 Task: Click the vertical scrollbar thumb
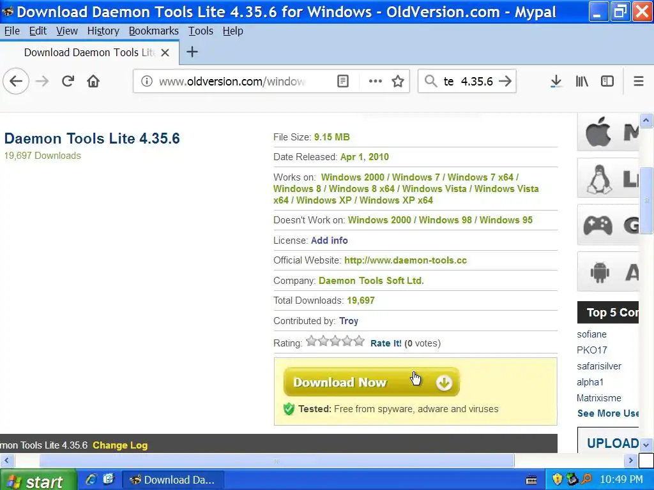click(646, 200)
